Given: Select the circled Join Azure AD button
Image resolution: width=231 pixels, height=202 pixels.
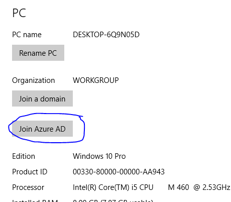Looking at the screenshot, I should pyautogui.click(x=42, y=129).
